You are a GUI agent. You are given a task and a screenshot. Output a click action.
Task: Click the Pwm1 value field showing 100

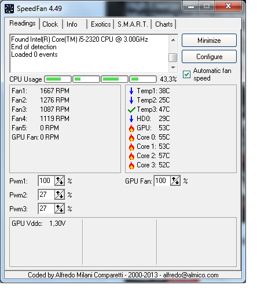46,181
